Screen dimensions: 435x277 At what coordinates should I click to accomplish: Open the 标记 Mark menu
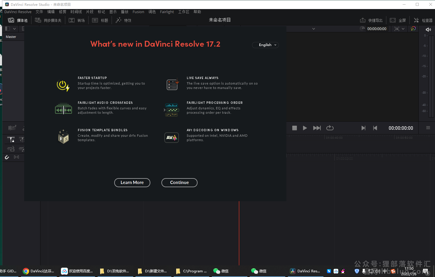(101, 12)
